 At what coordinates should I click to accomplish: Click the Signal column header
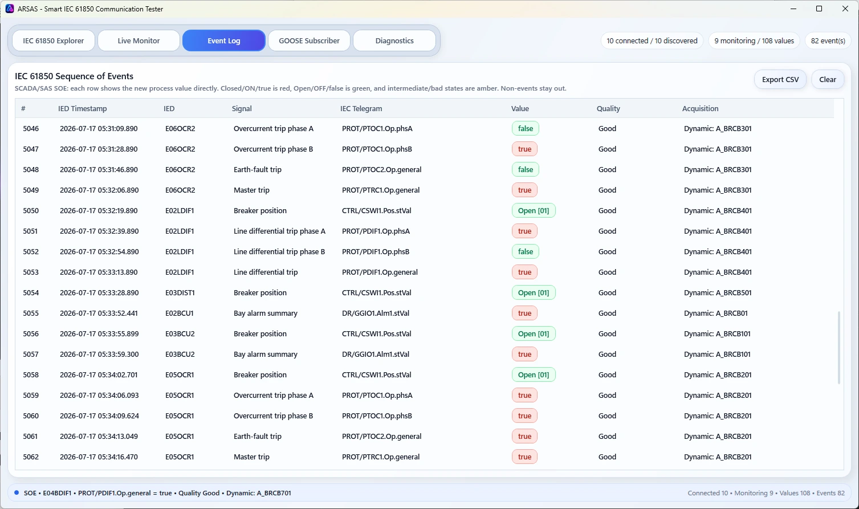click(x=242, y=108)
